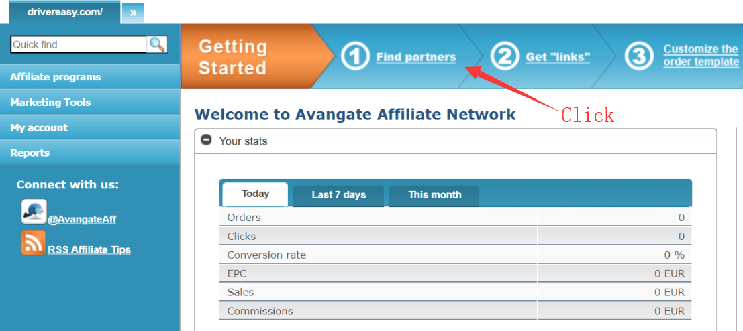Screen dimensions: 743x331
Task: Click the Quick find magnifier icon
Action: [157, 44]
